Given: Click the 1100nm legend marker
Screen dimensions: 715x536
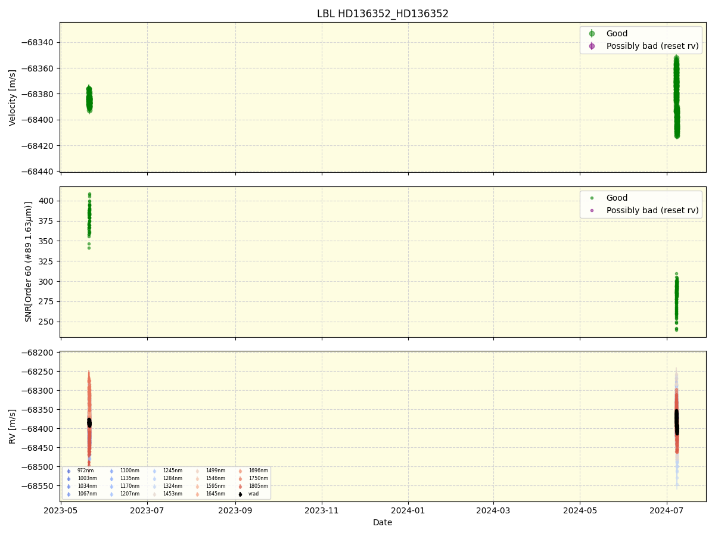Looking at the screenshot, I should tap(111, 471).
